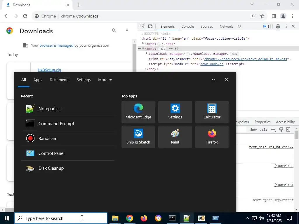Open downloads.js source link
Image resolution: width=299 pixels, height=224 pixels.
coord(212,64)
